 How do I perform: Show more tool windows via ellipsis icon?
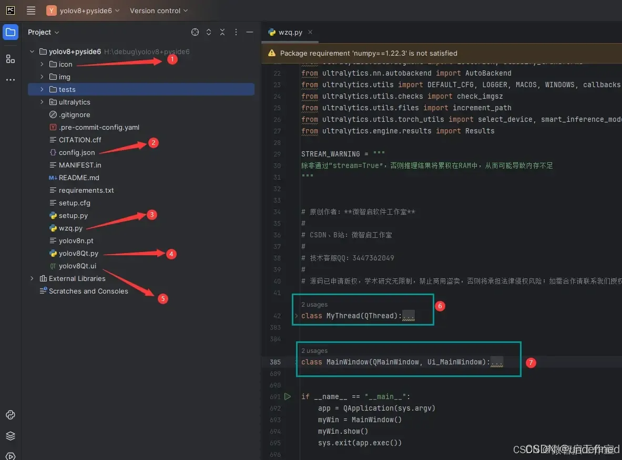coord(11,79)
